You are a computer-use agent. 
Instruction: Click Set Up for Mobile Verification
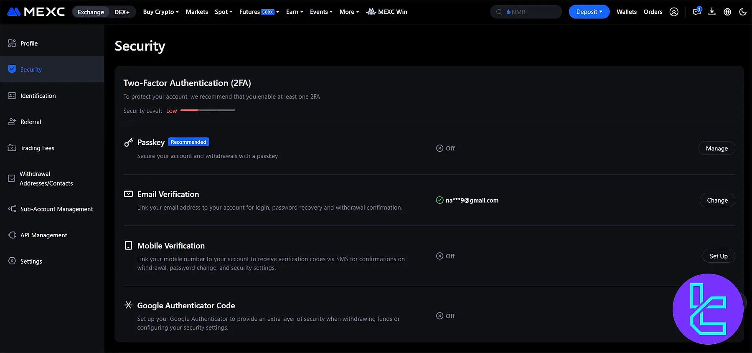(718, 256)
